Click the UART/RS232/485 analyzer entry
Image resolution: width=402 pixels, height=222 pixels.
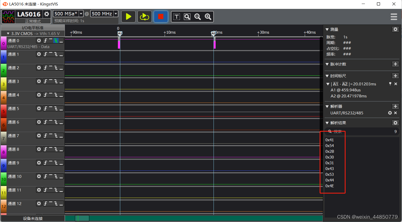click(347, 113)
